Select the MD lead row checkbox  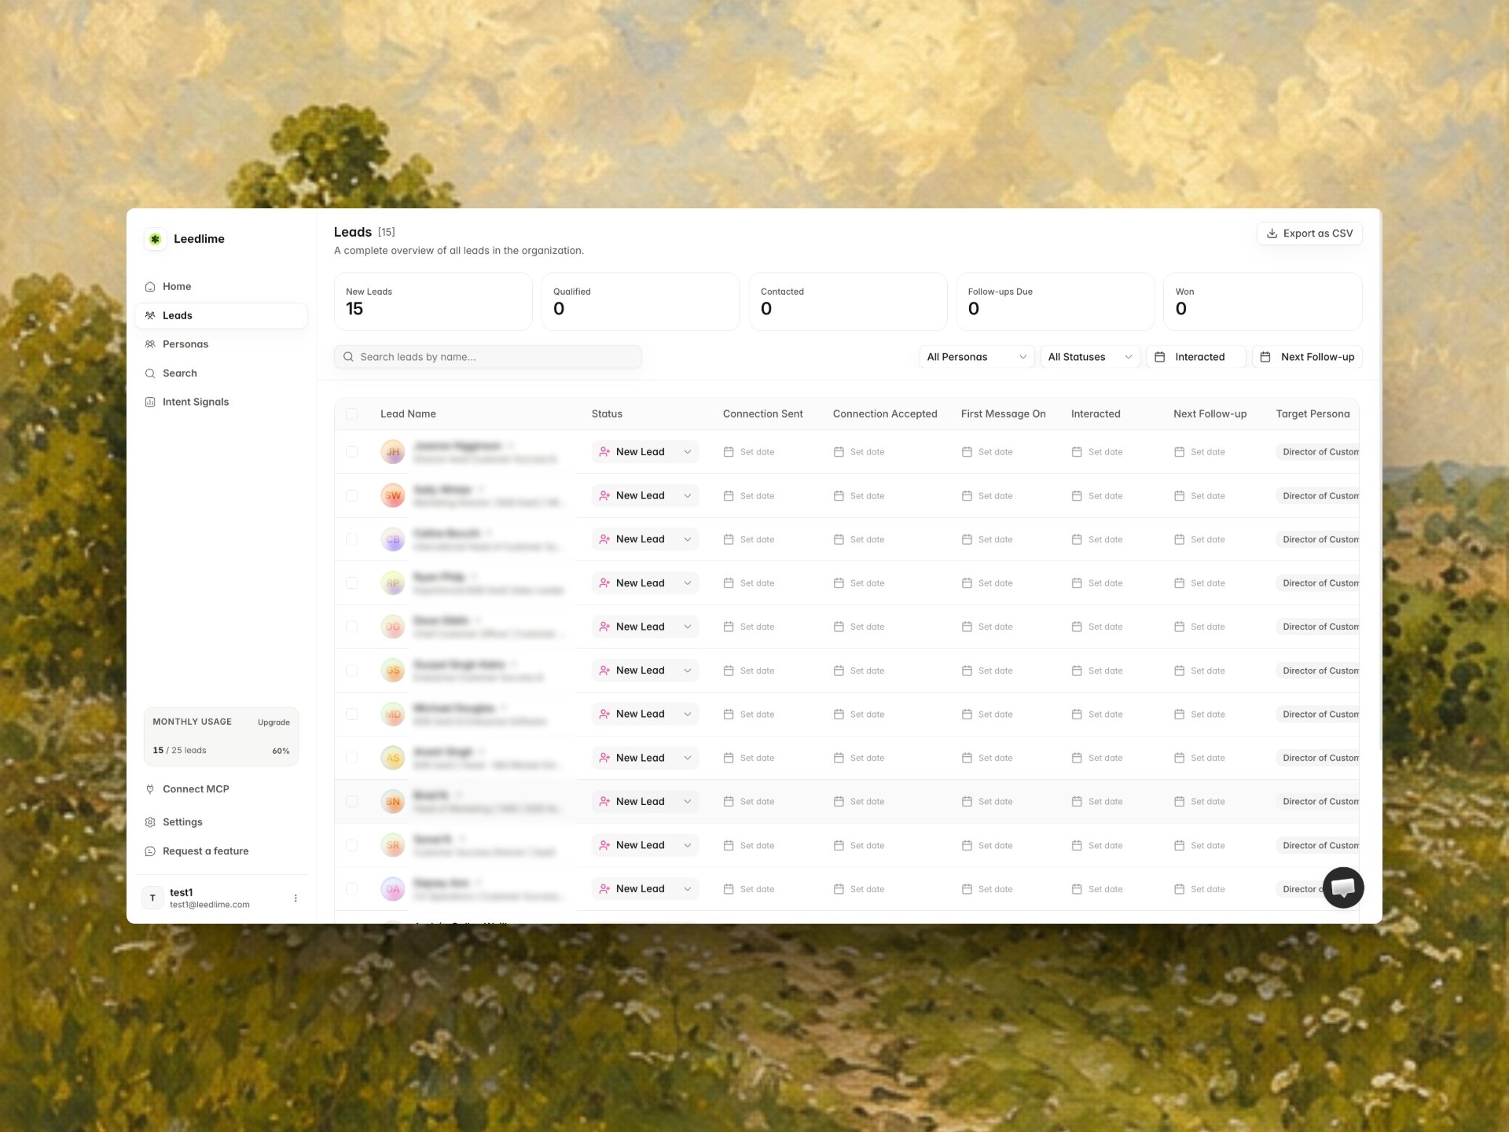pos(351,714)
